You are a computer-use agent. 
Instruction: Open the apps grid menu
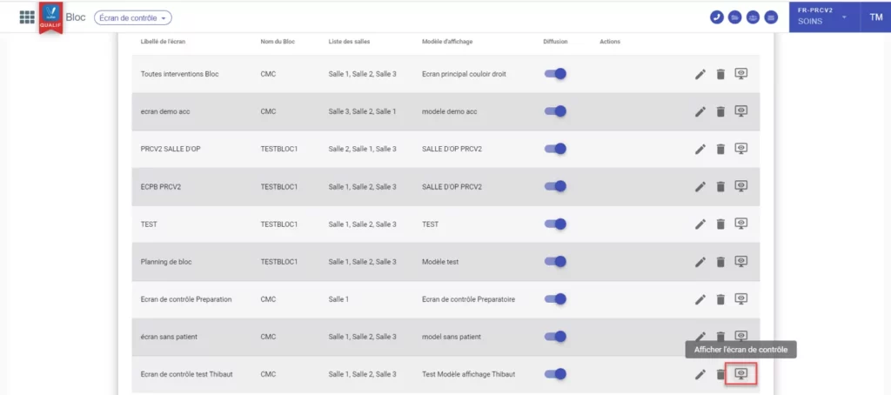(27, 17)
